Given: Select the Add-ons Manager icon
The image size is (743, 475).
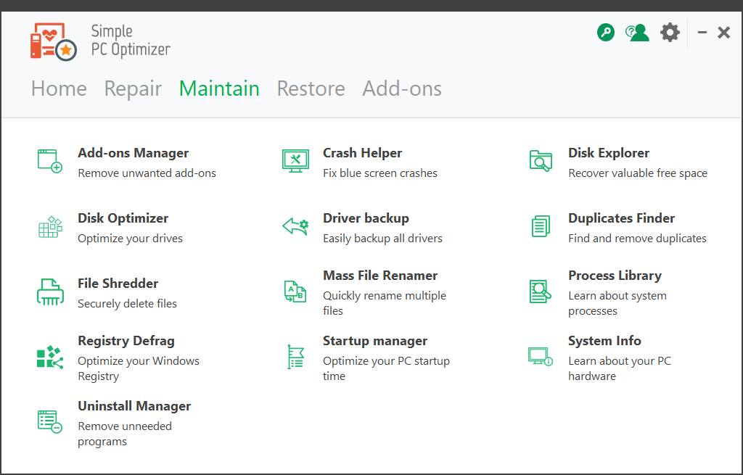Looking at the screenshot, I should [x=49, y=161].
